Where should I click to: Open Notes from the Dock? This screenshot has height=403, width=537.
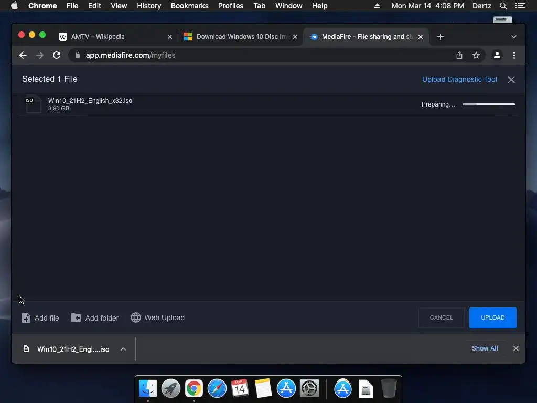click(x=263, y=388)
